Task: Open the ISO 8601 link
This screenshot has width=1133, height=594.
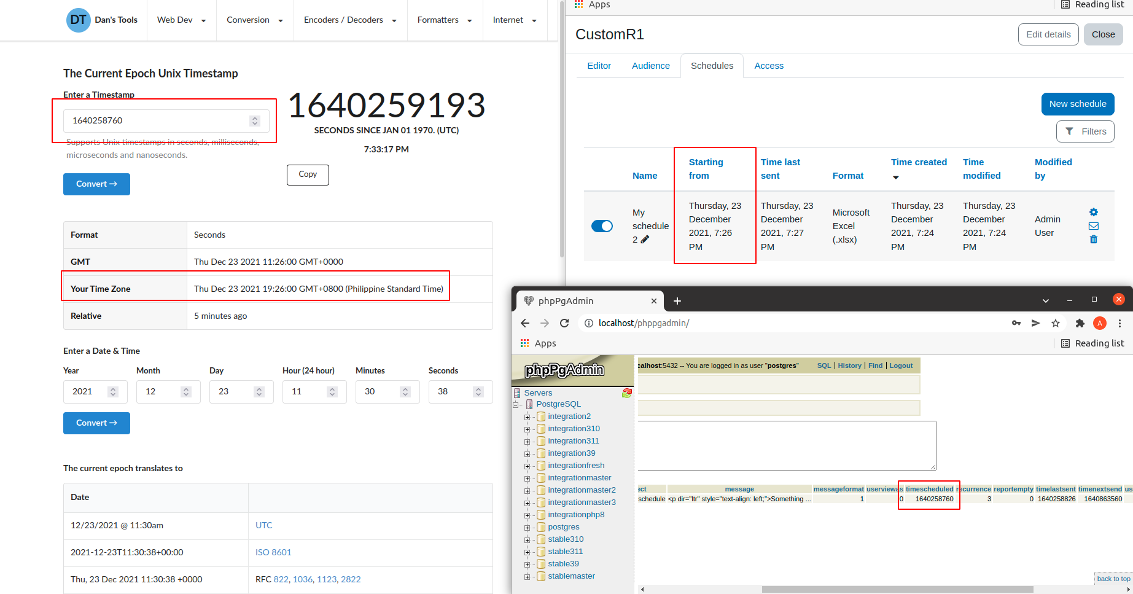Action: tap(273, 552)
